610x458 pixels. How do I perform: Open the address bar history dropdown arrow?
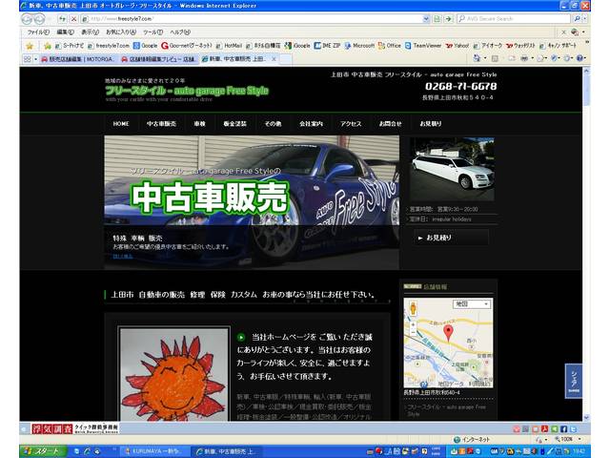[426, 19]
